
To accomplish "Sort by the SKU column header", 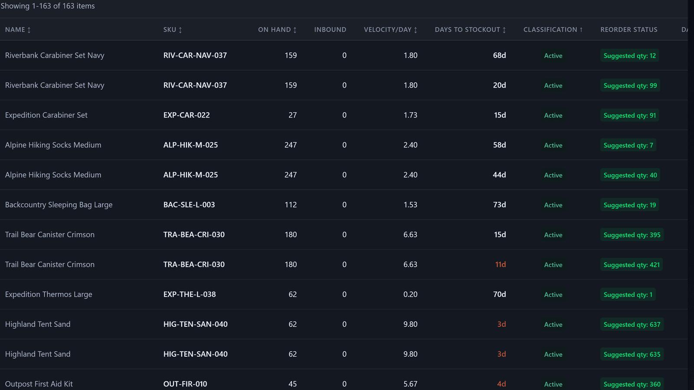I will 173,29.
